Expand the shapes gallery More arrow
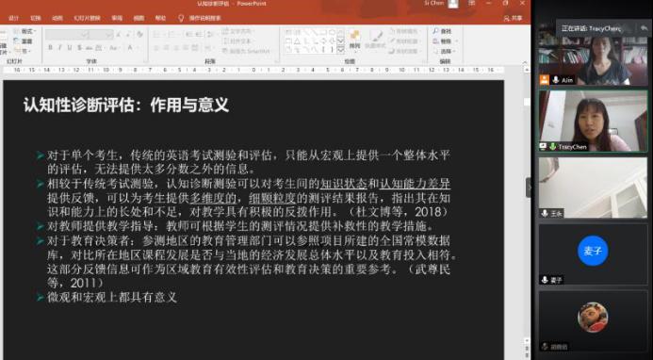The height and width of the screenshot is (360, 653). (340, 50)
